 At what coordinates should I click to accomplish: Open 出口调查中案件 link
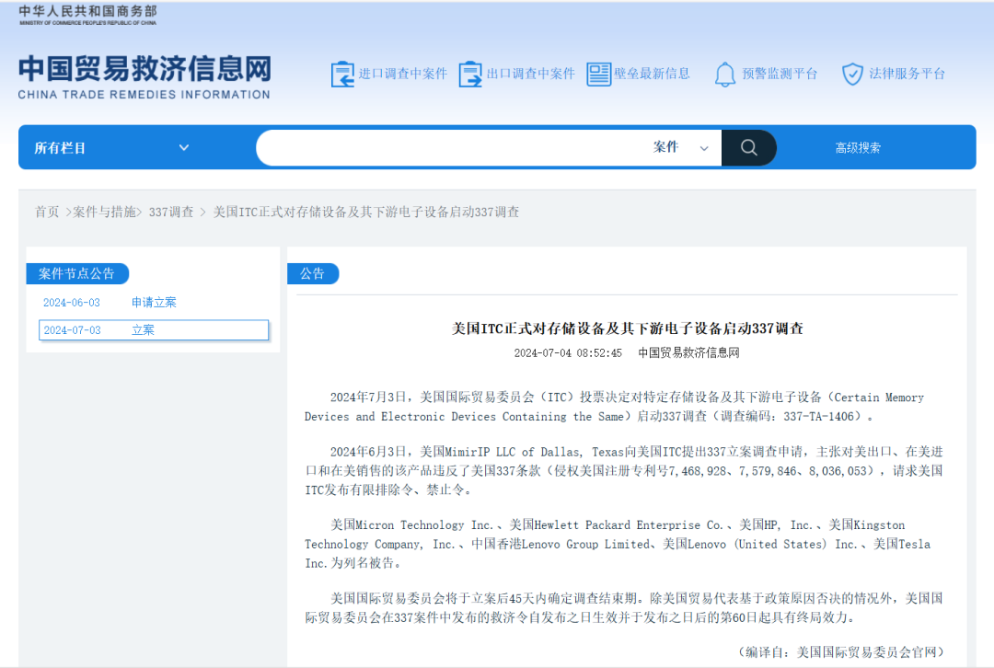point(531,74)
